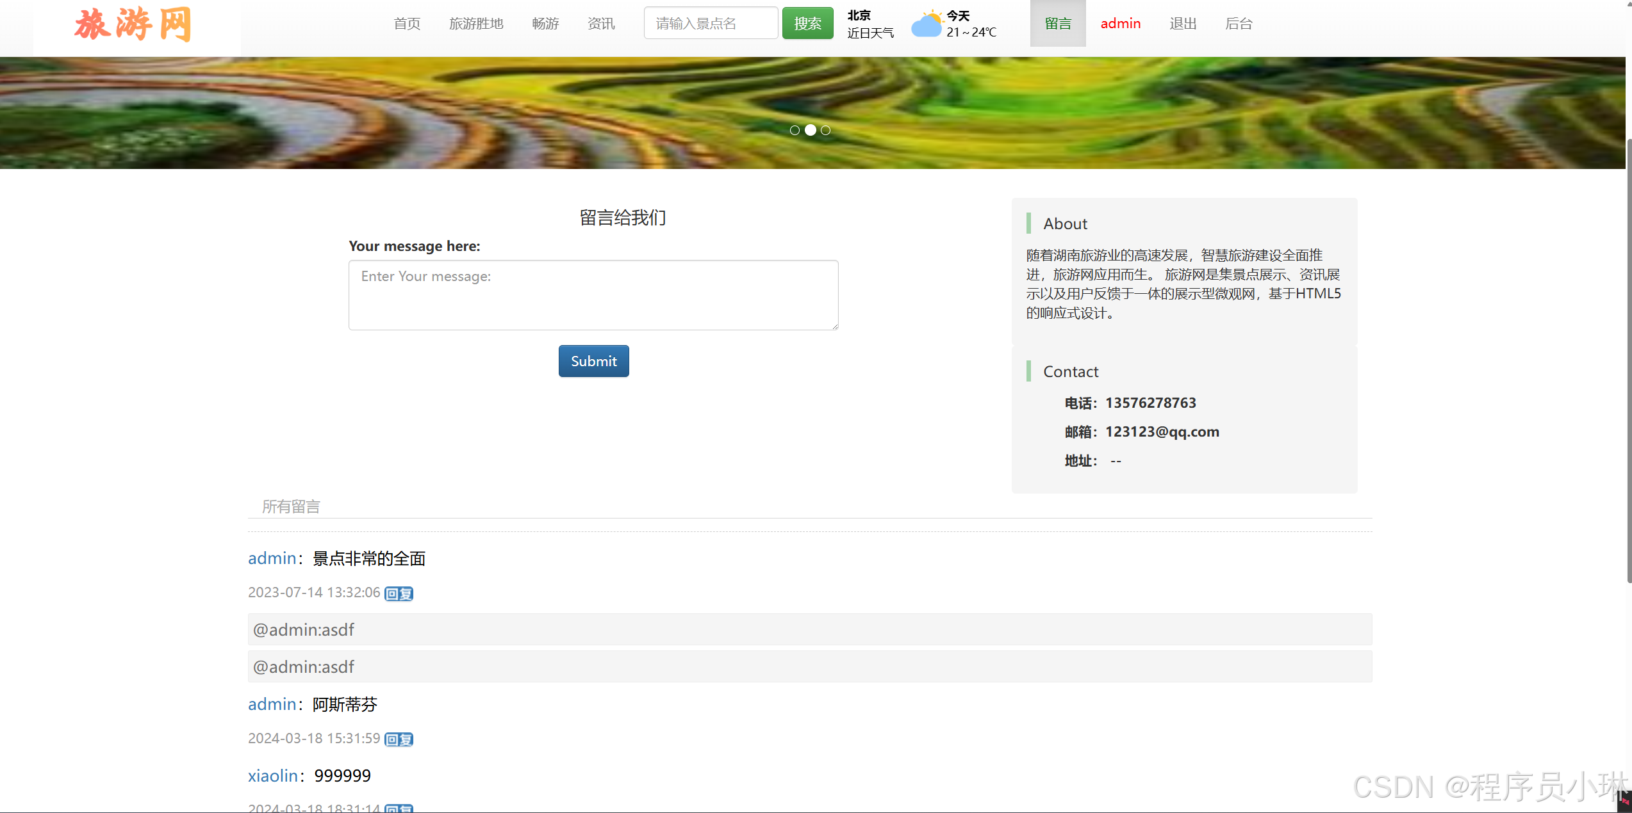This screenshot has height=813, width=1632.
Task: Open the 旅游胜地 menu item
Action: pyautogui.click(x=476, y=23)
